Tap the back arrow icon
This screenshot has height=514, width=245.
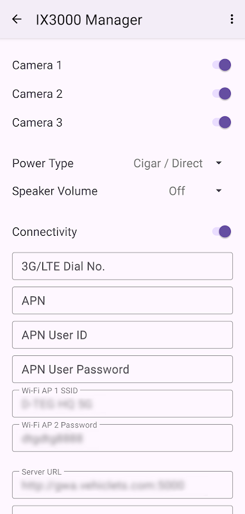pos(17,19)
